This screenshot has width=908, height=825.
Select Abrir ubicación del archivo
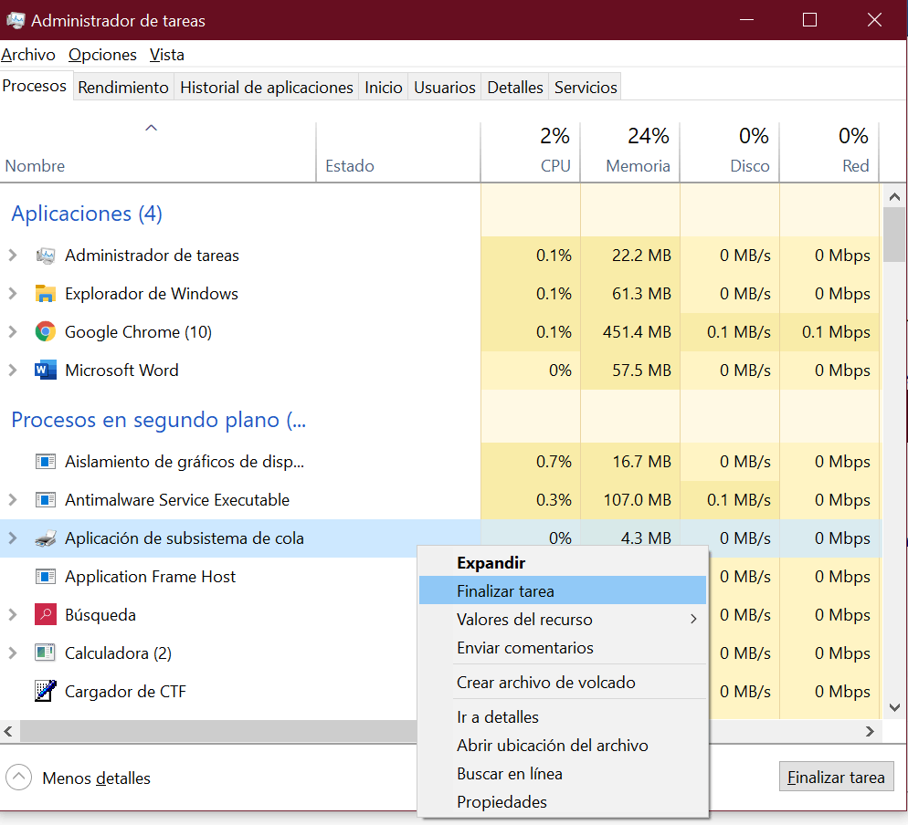click(563, 746)
